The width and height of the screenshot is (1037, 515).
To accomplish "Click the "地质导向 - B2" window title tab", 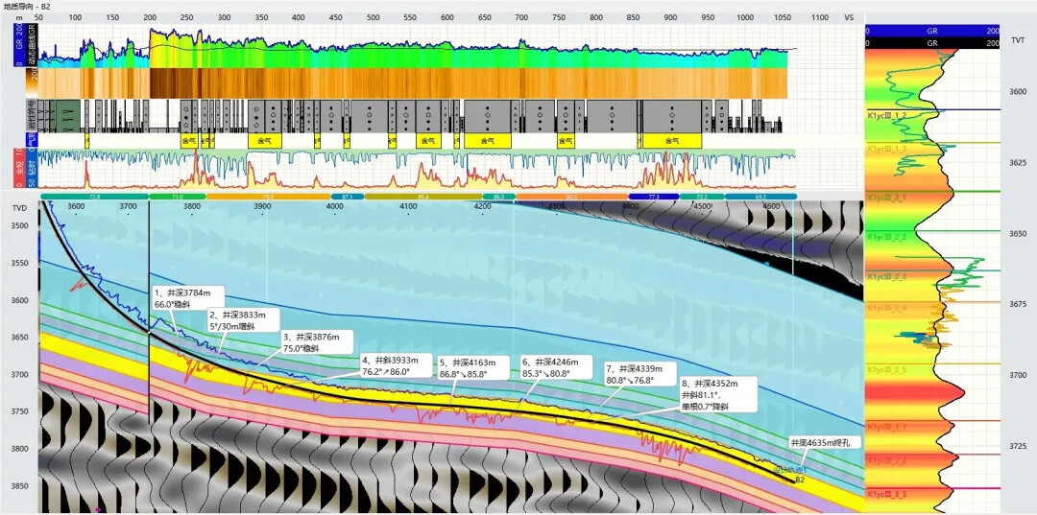I will point(27,6).
